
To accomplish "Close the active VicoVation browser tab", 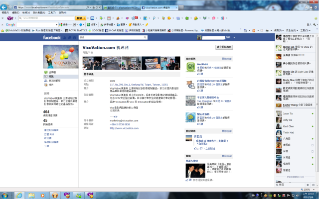I will click(x=176, y=8).
